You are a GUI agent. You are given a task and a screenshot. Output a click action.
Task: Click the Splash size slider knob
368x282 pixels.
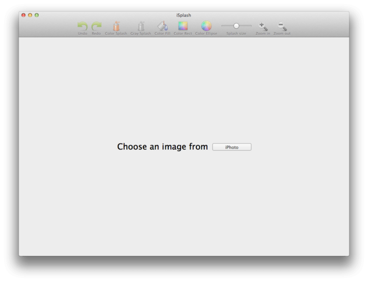236,25
